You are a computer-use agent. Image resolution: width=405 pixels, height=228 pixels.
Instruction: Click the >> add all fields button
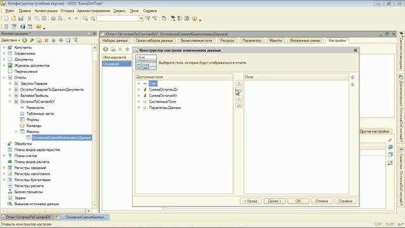(239, 90)
